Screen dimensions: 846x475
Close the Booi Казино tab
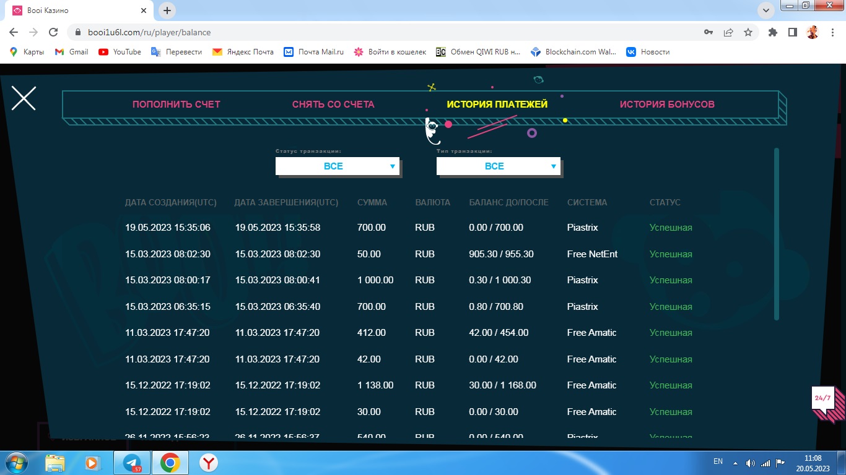144,11
